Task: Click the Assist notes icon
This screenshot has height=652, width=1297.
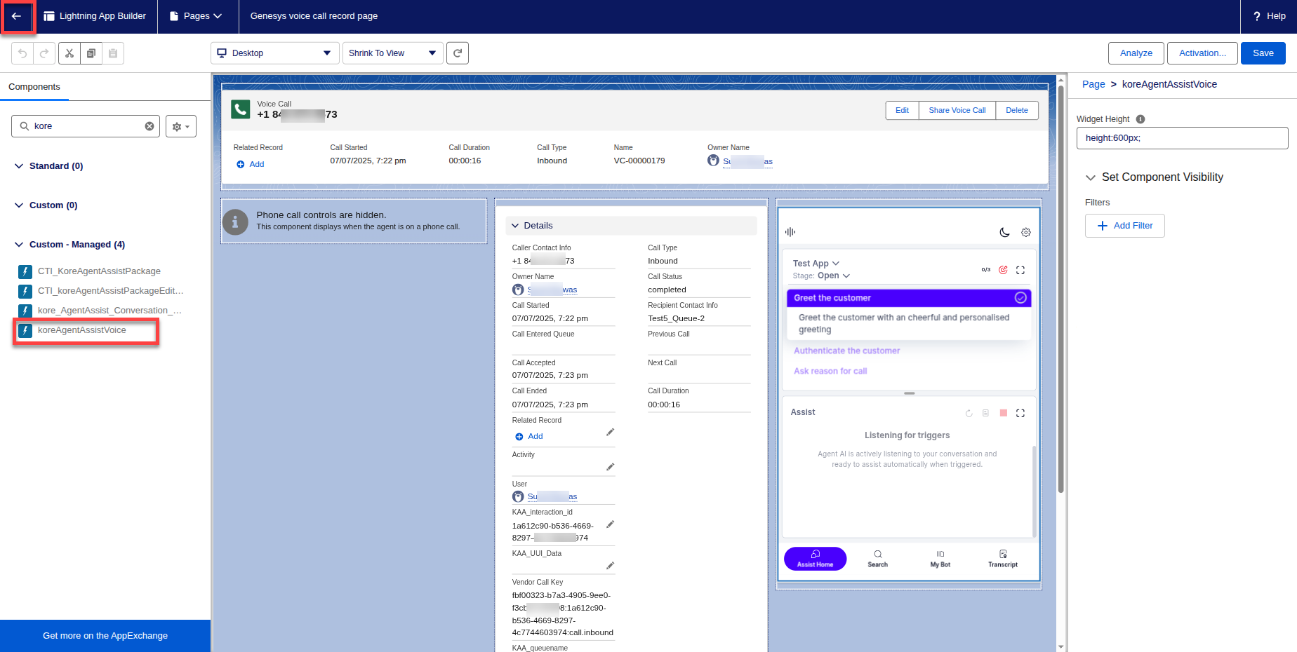Action: click(985, 414)
